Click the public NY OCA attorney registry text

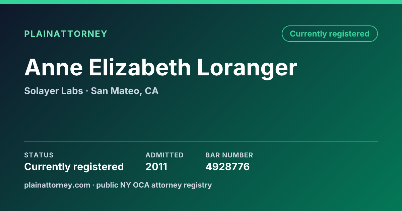(154, 185)
